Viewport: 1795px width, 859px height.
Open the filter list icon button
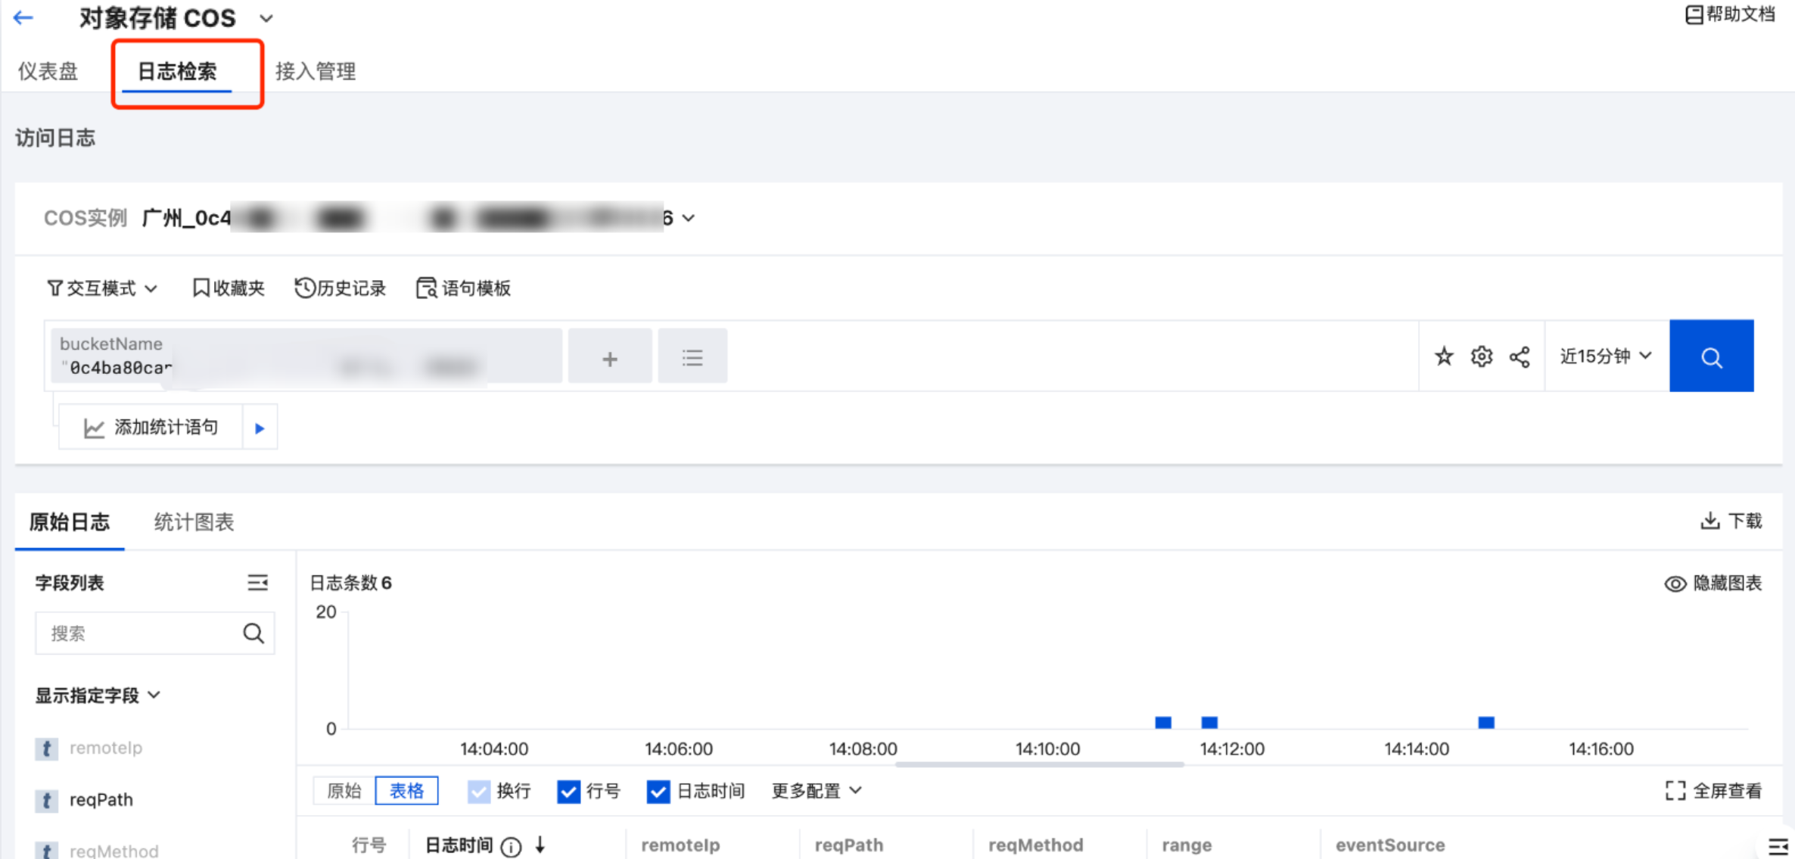692,356
